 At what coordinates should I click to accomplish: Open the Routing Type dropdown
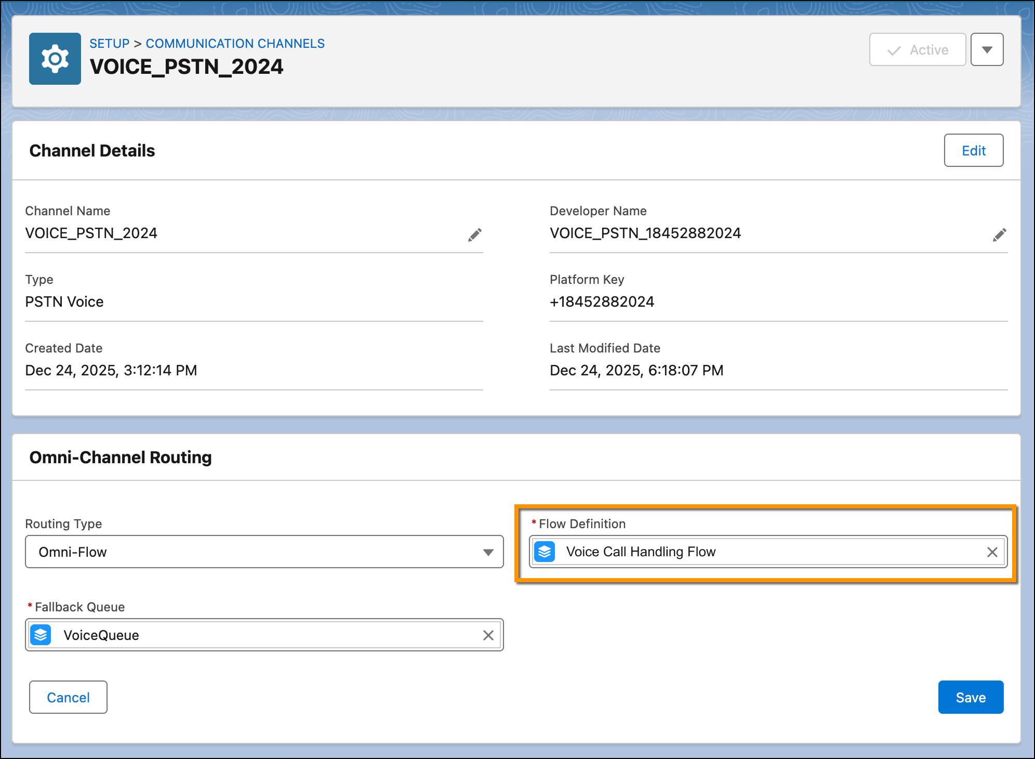(264, 552)
